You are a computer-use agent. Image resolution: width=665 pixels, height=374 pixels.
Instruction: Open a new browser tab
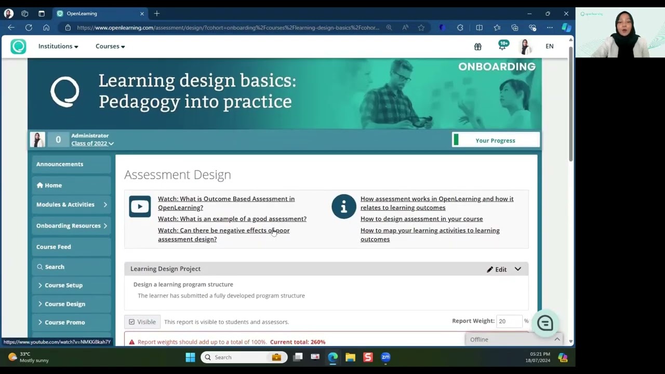(x=157, y=14)
